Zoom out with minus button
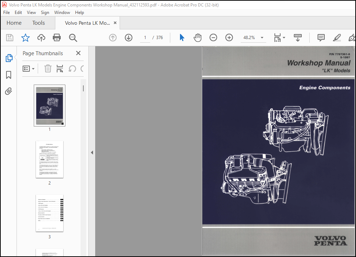356x257 pixels. tap(213, 38)
